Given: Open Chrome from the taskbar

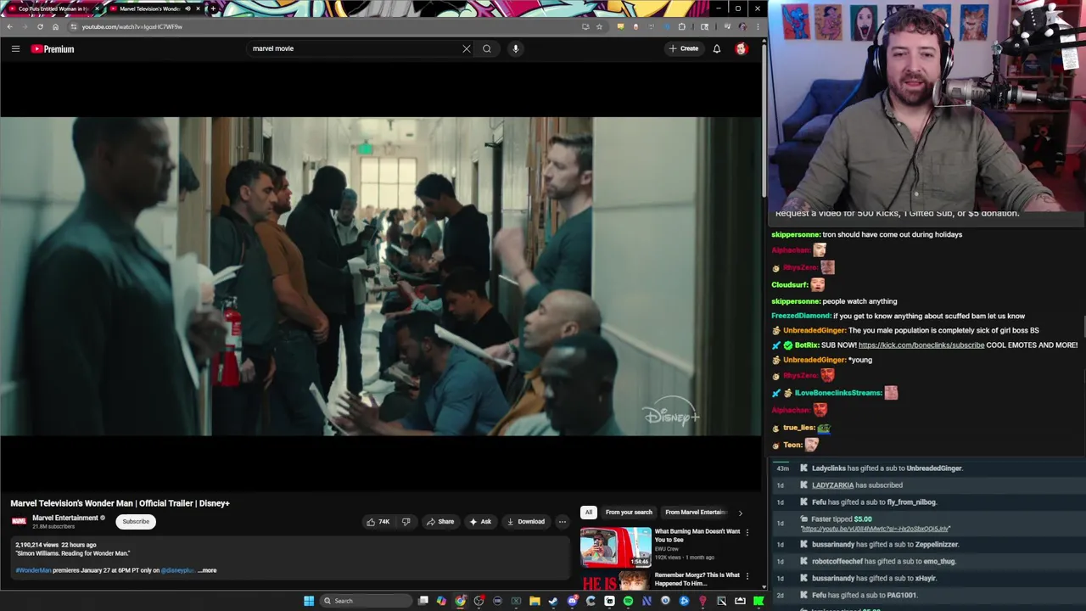Looking at the screenshot, I should [x=460, y=601].
